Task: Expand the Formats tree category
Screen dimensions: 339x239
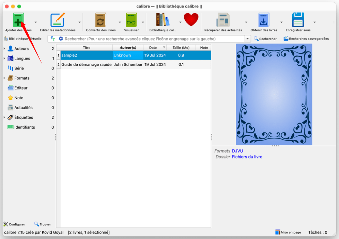Action: point(4,78)
